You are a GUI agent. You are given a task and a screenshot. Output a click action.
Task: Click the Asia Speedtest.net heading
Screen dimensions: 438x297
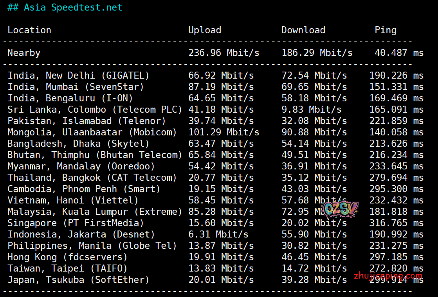[65, 7]
